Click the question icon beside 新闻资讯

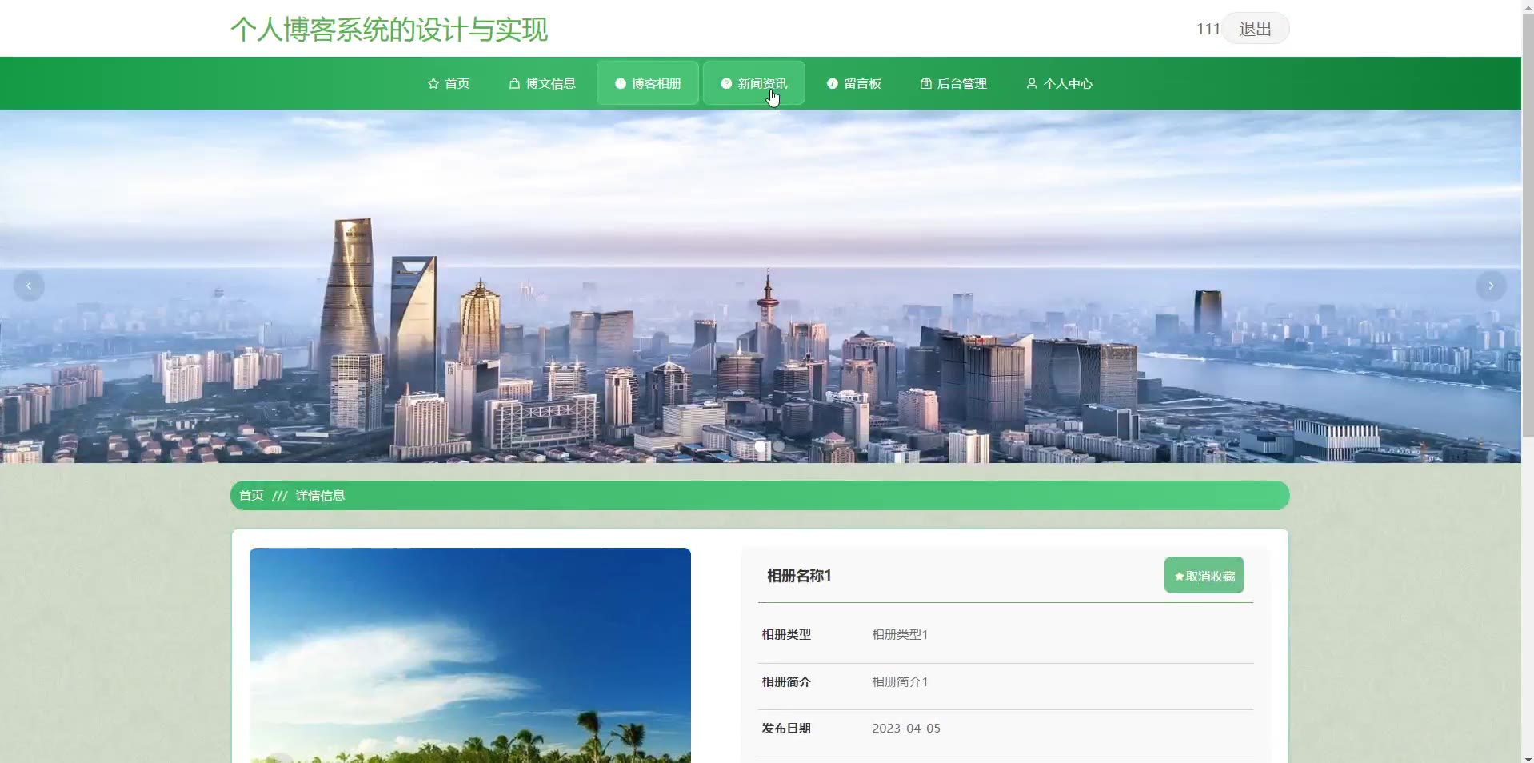726,83
